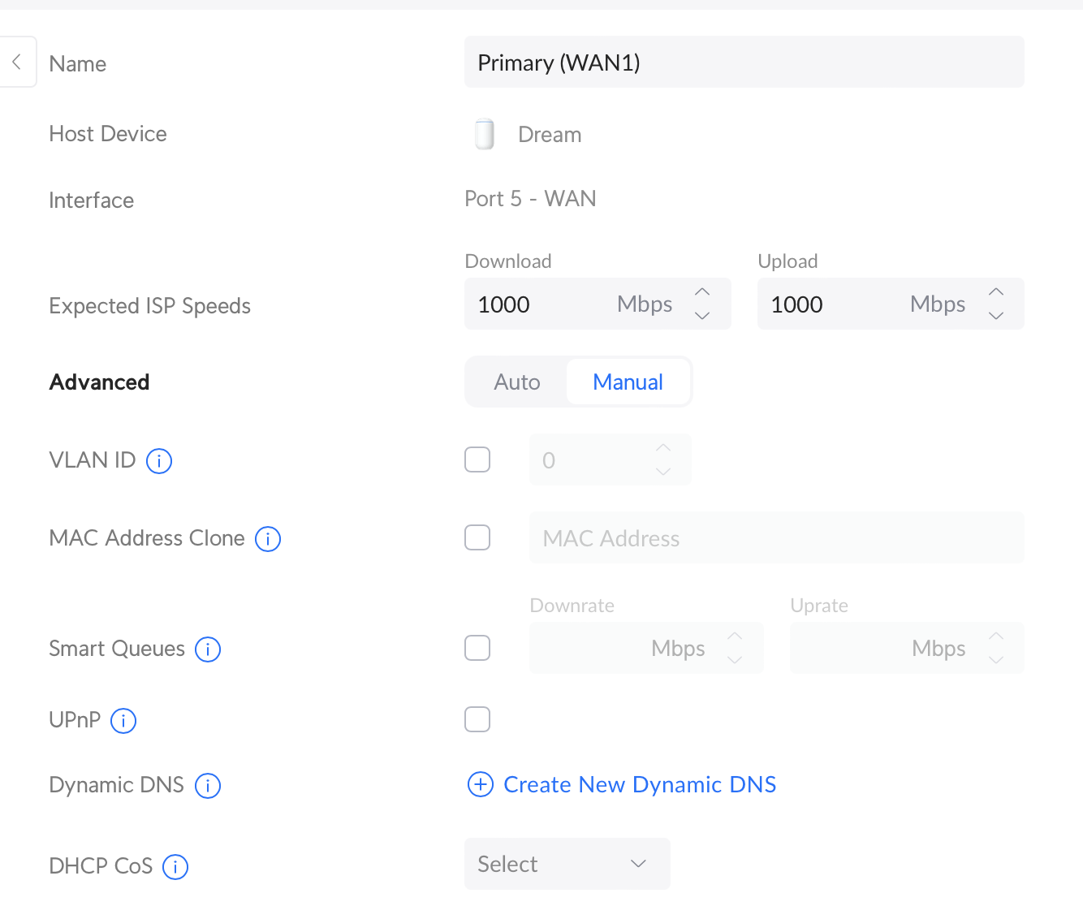This screenshot has width=1083, height=919.
Task: Show DHCP CoS info icon
Action: (x=175, y=867)
